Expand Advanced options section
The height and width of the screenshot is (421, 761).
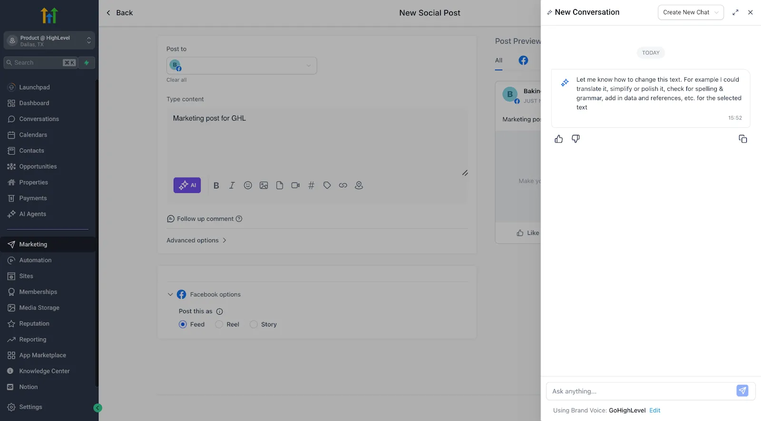point(196,240)
